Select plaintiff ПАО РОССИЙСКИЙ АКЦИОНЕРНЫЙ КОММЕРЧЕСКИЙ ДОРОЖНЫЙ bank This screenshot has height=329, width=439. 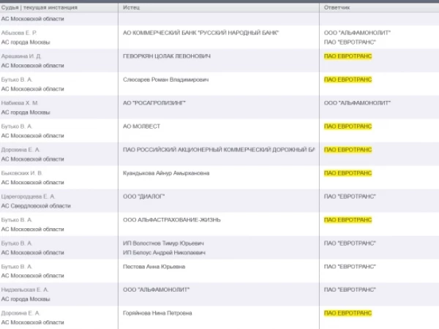219,150
